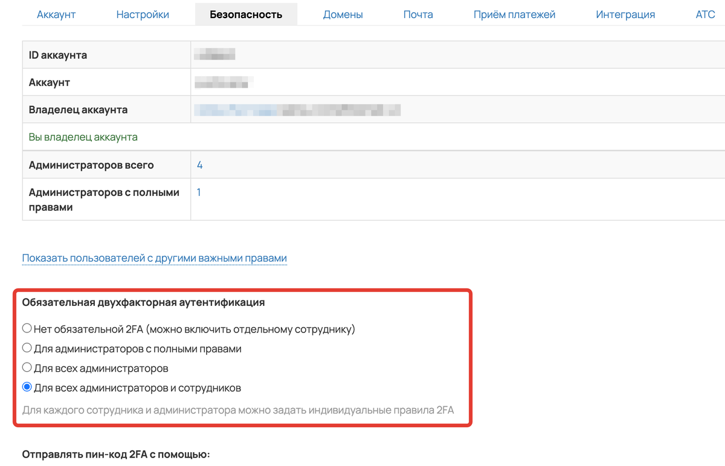The image size is (725, 466).
Task: Open the Аккаунт tab
Action: (x=56, y=15)
